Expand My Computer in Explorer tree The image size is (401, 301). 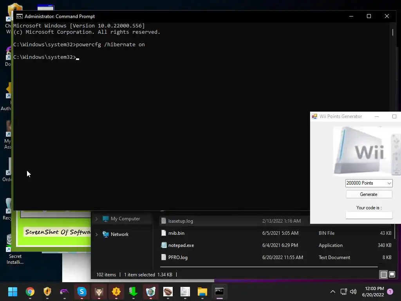97,219
